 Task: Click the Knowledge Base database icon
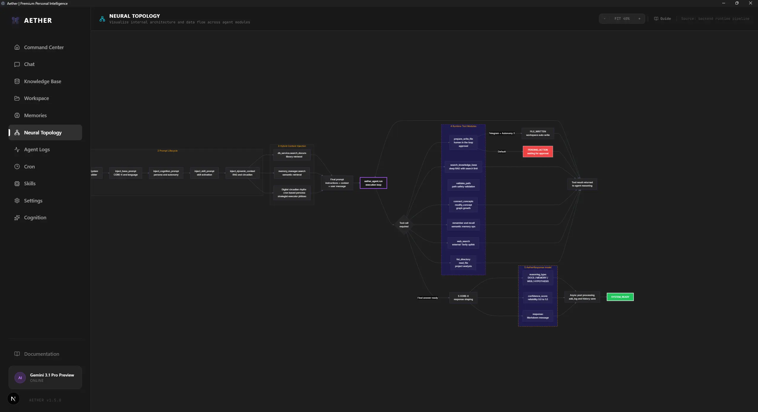pyautogui.click(x=17, y=81)
